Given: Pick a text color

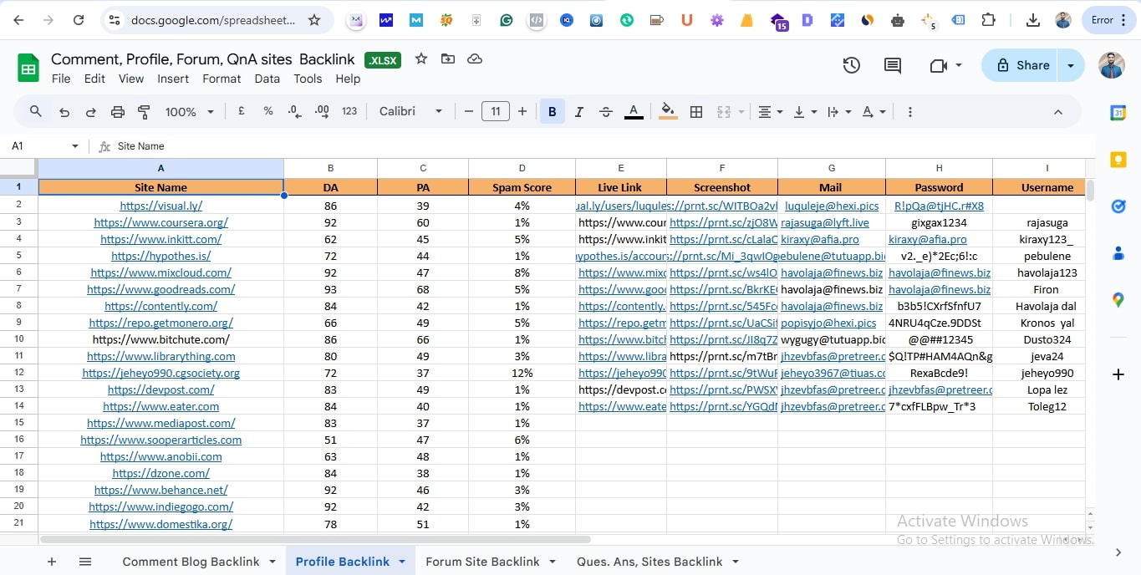Looking at the screenshot, I should point(634,112).
